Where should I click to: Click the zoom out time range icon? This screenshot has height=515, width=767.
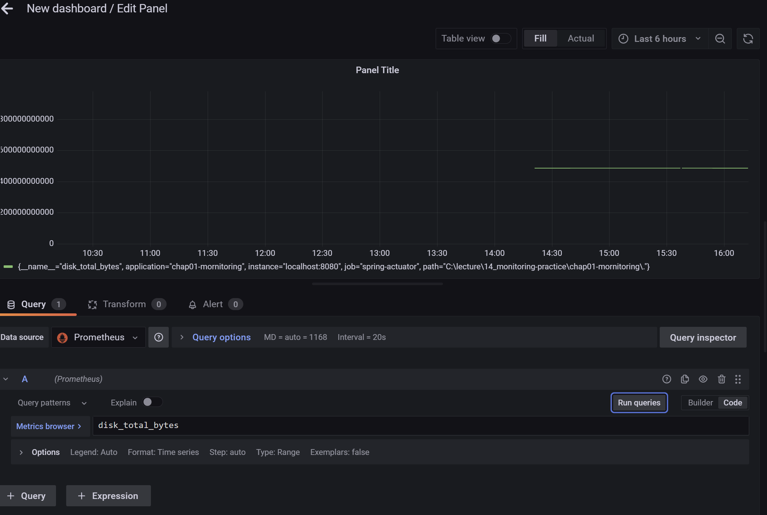[720, 39]
